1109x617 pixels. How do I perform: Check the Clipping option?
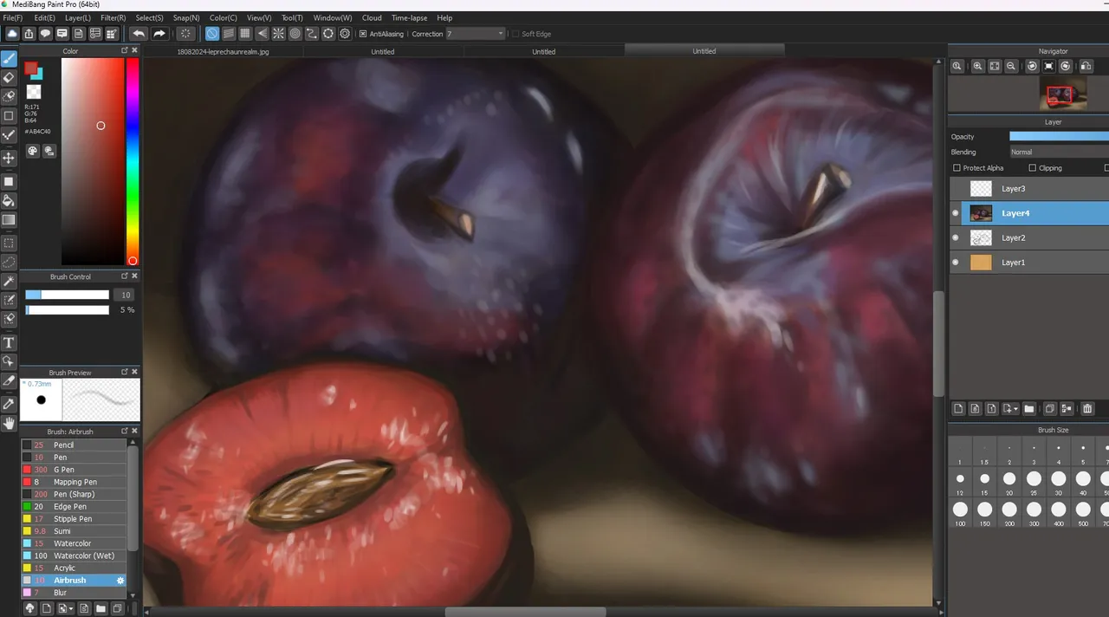[1032, 168]
